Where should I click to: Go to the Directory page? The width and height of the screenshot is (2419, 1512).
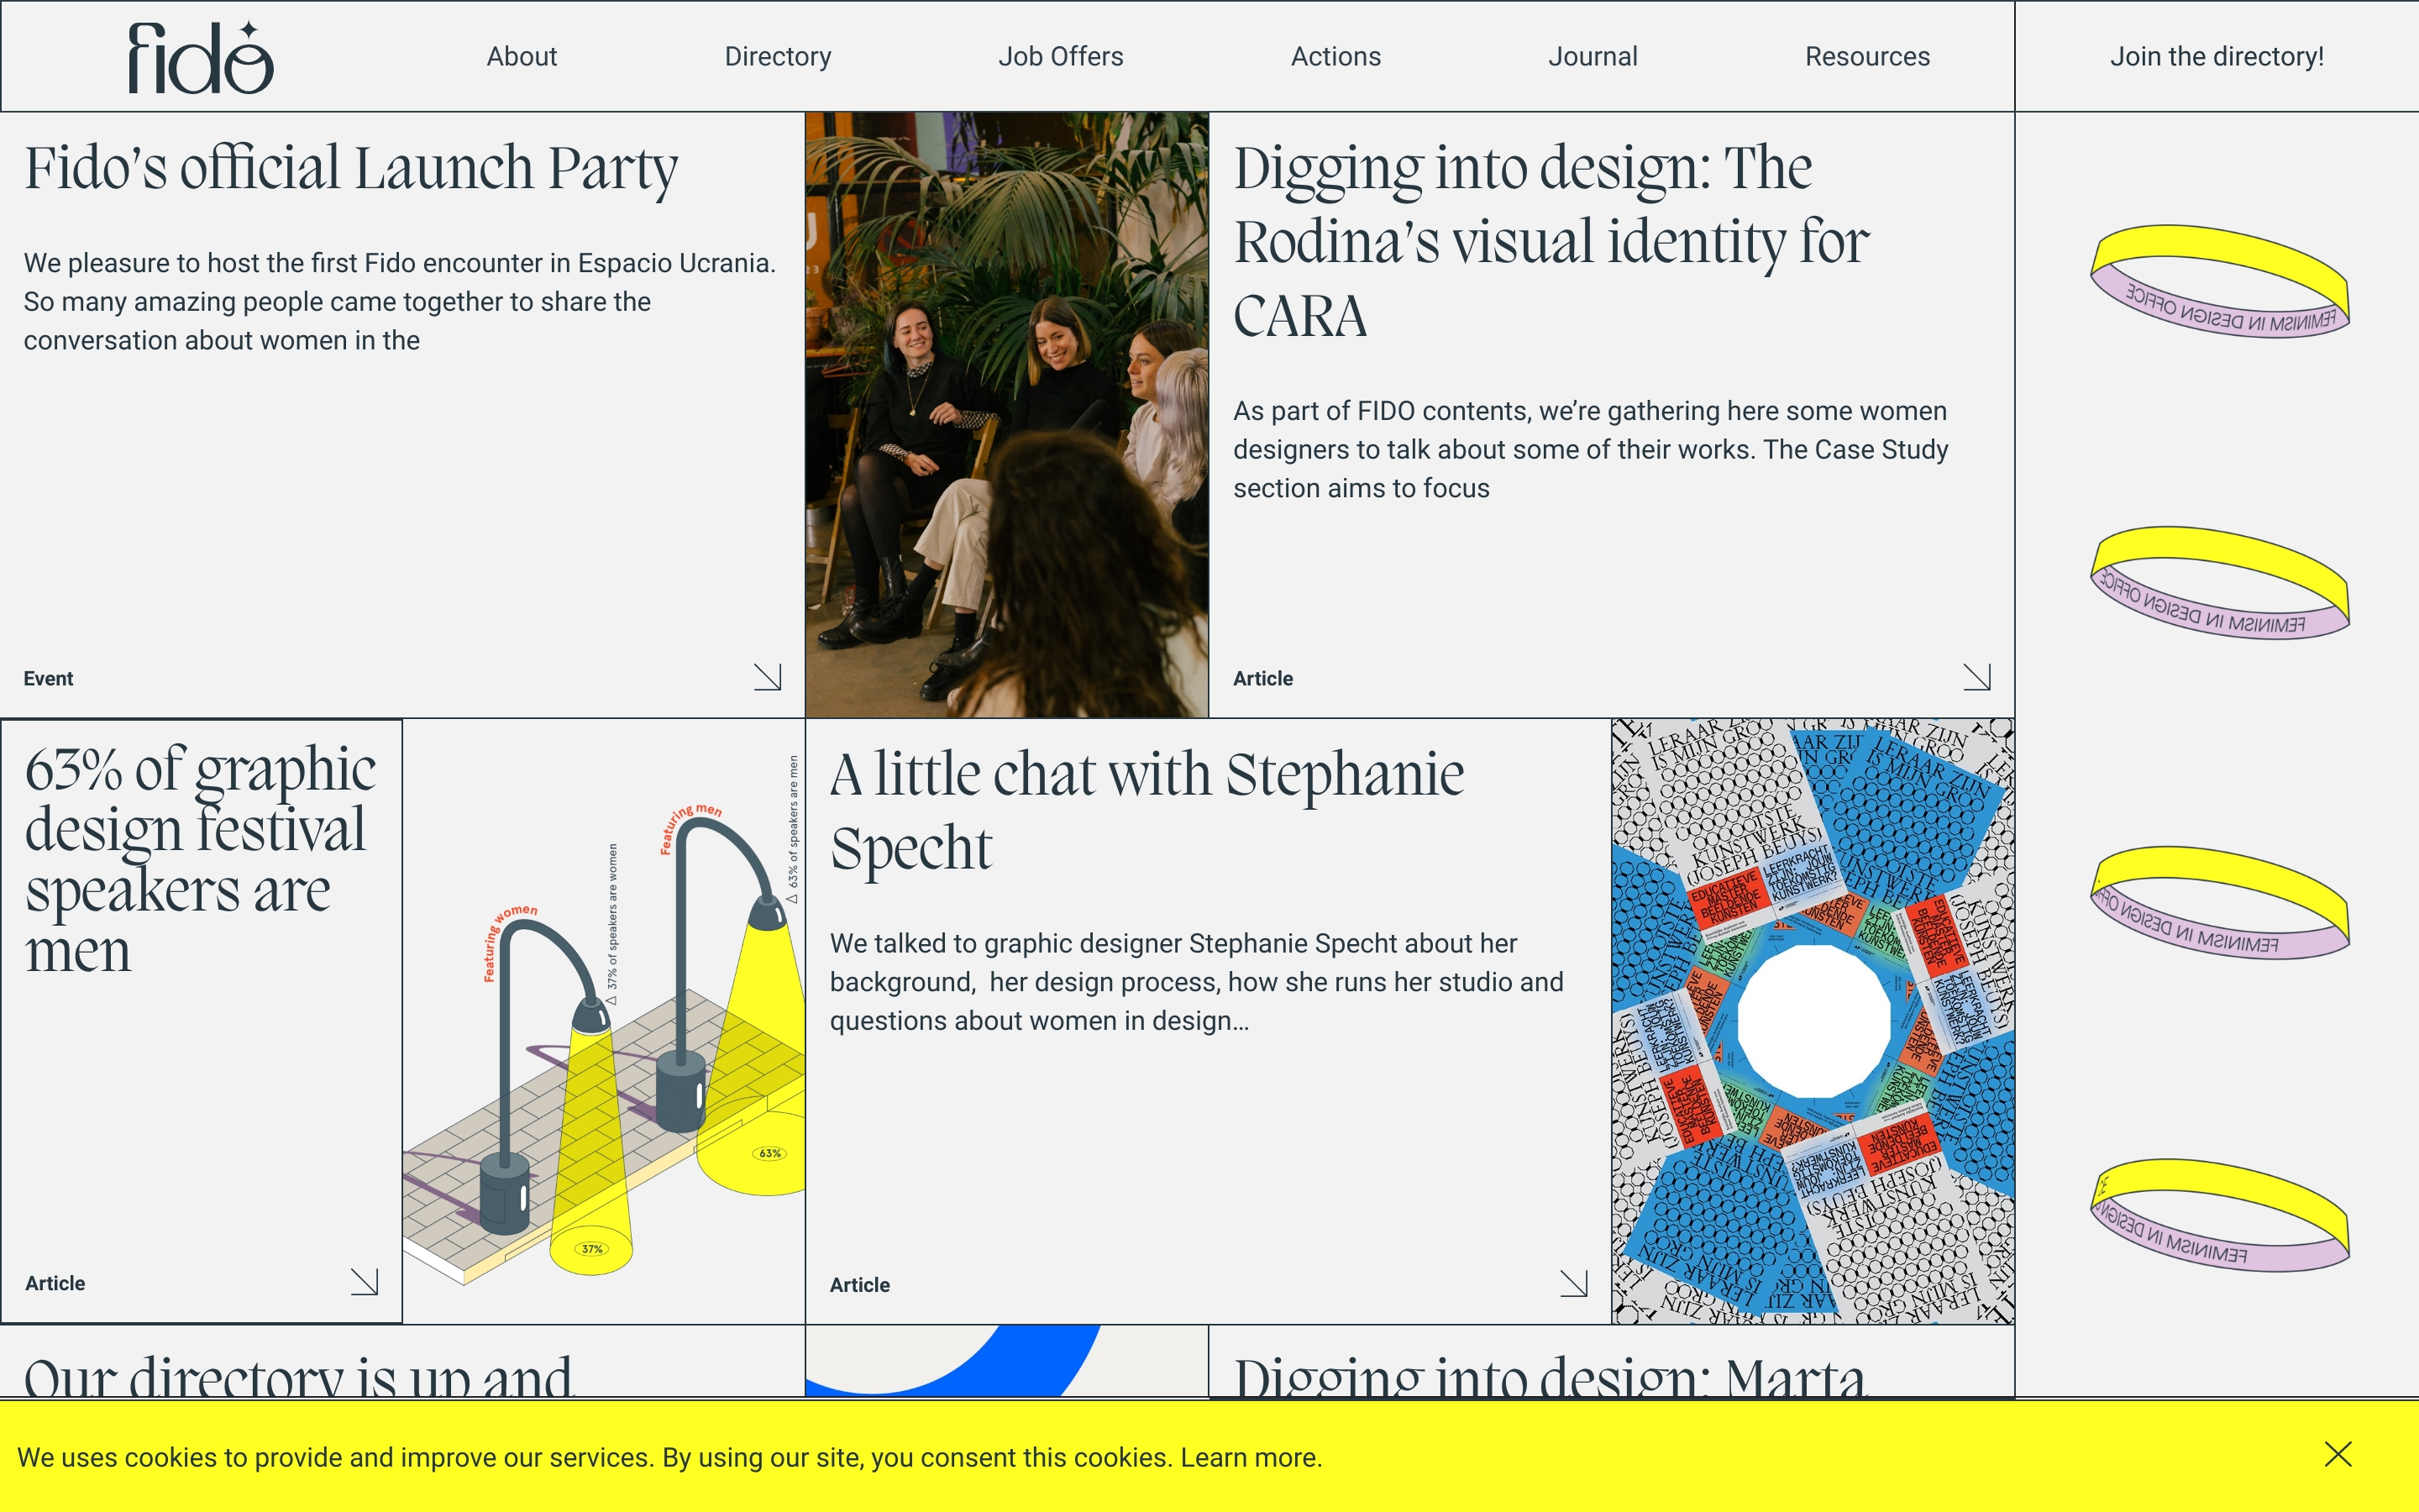777,57
